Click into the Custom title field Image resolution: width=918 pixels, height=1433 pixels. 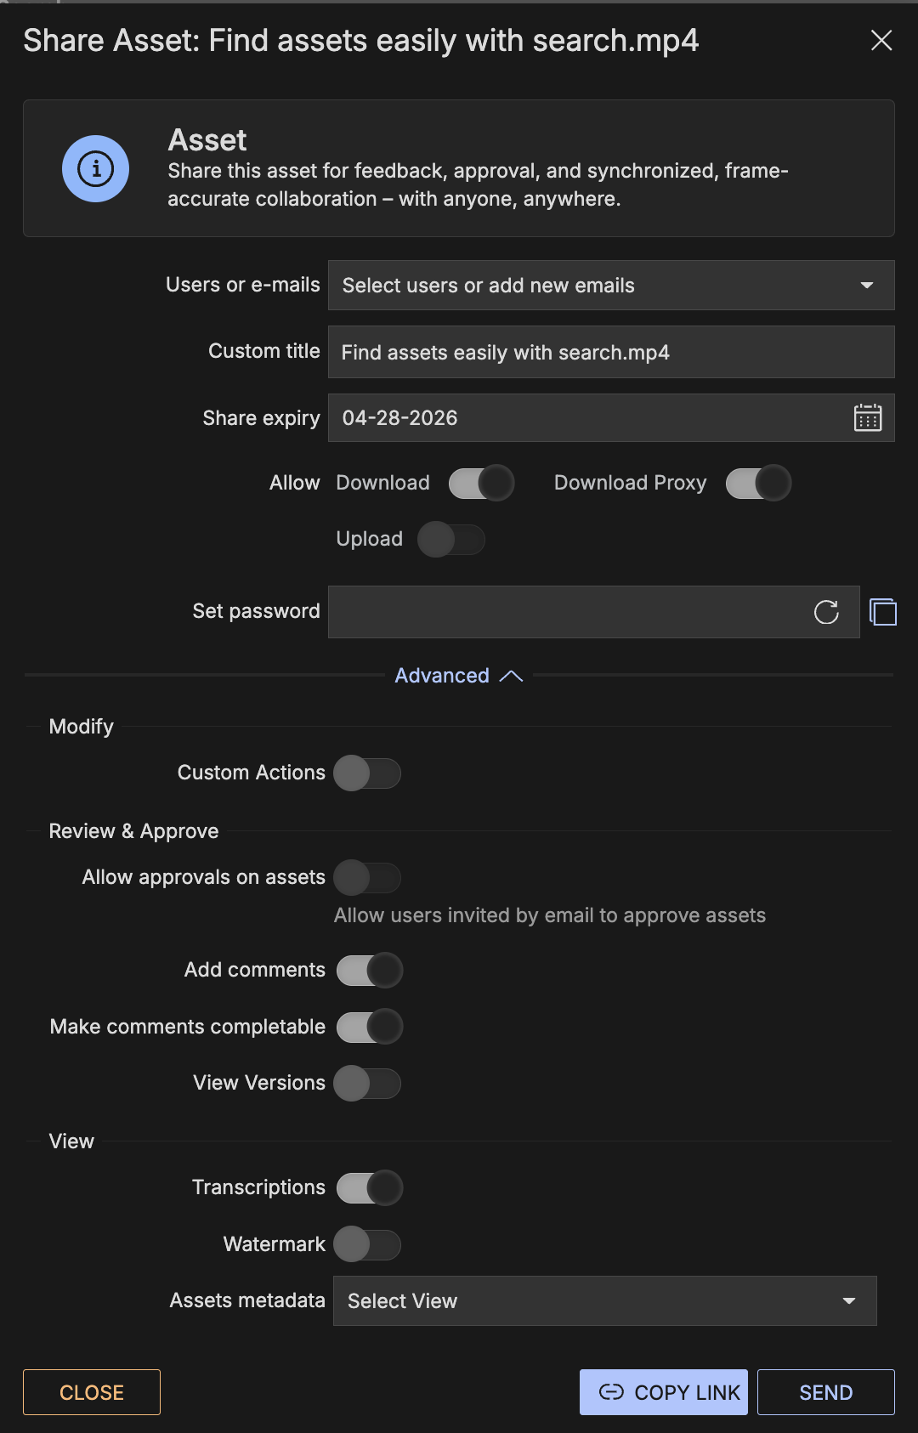(x=610, y=353)
